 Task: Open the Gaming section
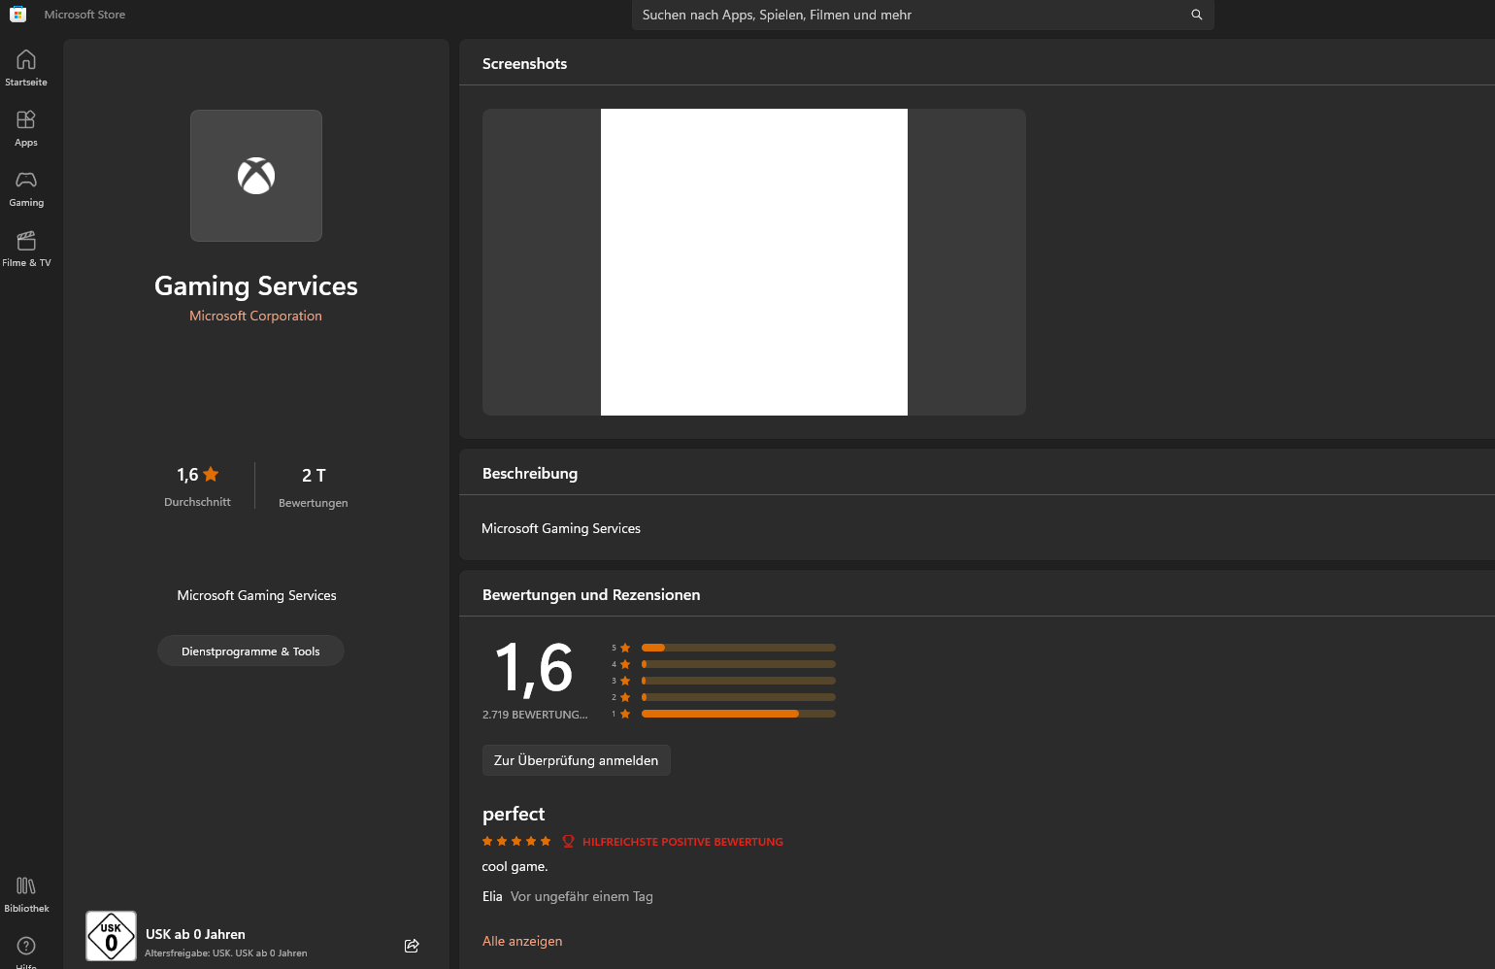pos(26,188)
